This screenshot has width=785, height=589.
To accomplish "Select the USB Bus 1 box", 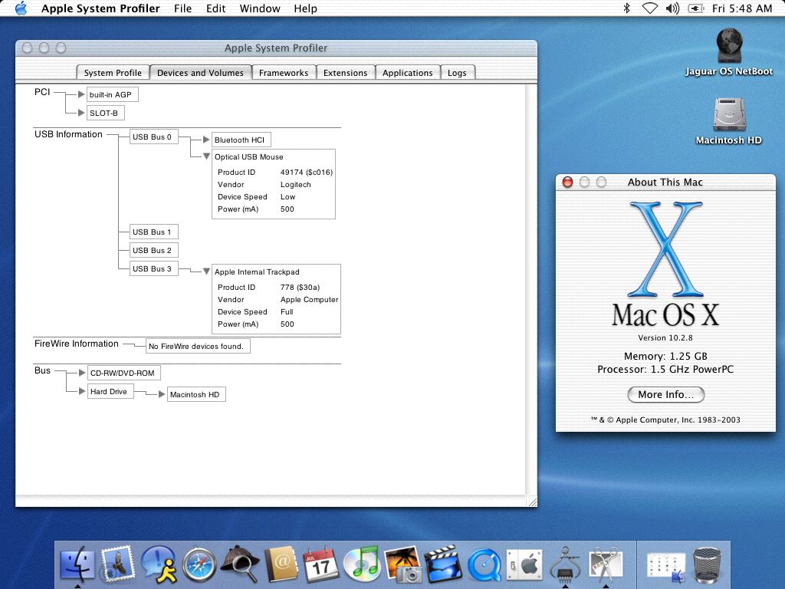I will coord(152,232).
